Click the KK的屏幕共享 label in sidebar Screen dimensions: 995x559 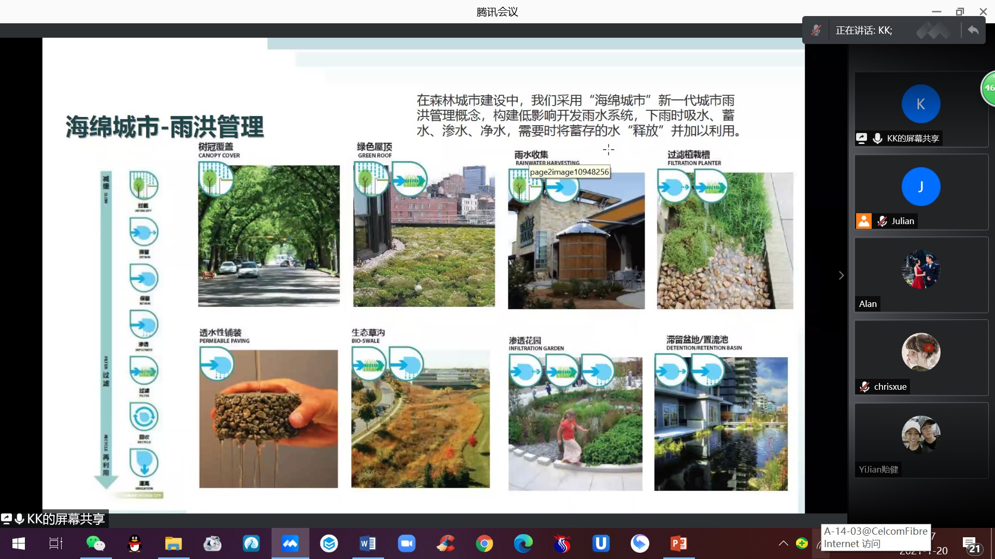(913, 138)
